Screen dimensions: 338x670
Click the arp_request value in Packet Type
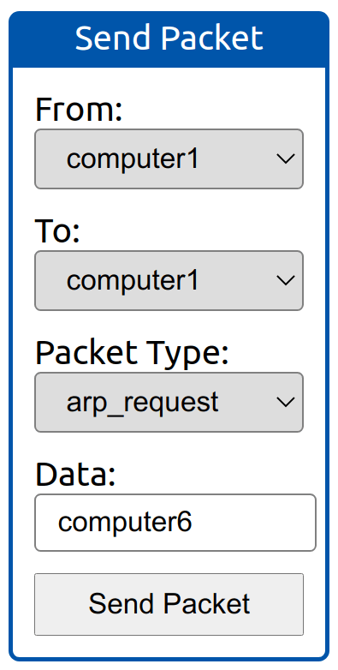tap(143, 403)
